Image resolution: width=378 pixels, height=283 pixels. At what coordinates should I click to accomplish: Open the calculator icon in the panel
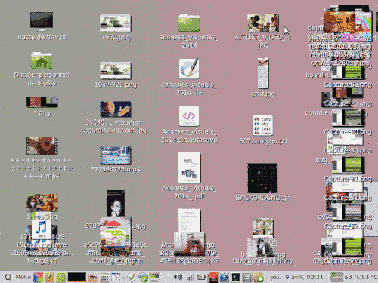point(104,278)
